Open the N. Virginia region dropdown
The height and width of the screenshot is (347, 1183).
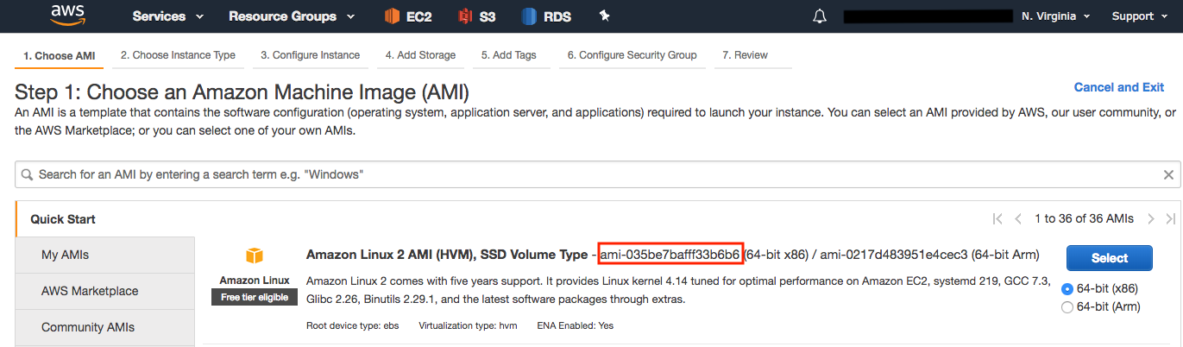[1055, 16]
